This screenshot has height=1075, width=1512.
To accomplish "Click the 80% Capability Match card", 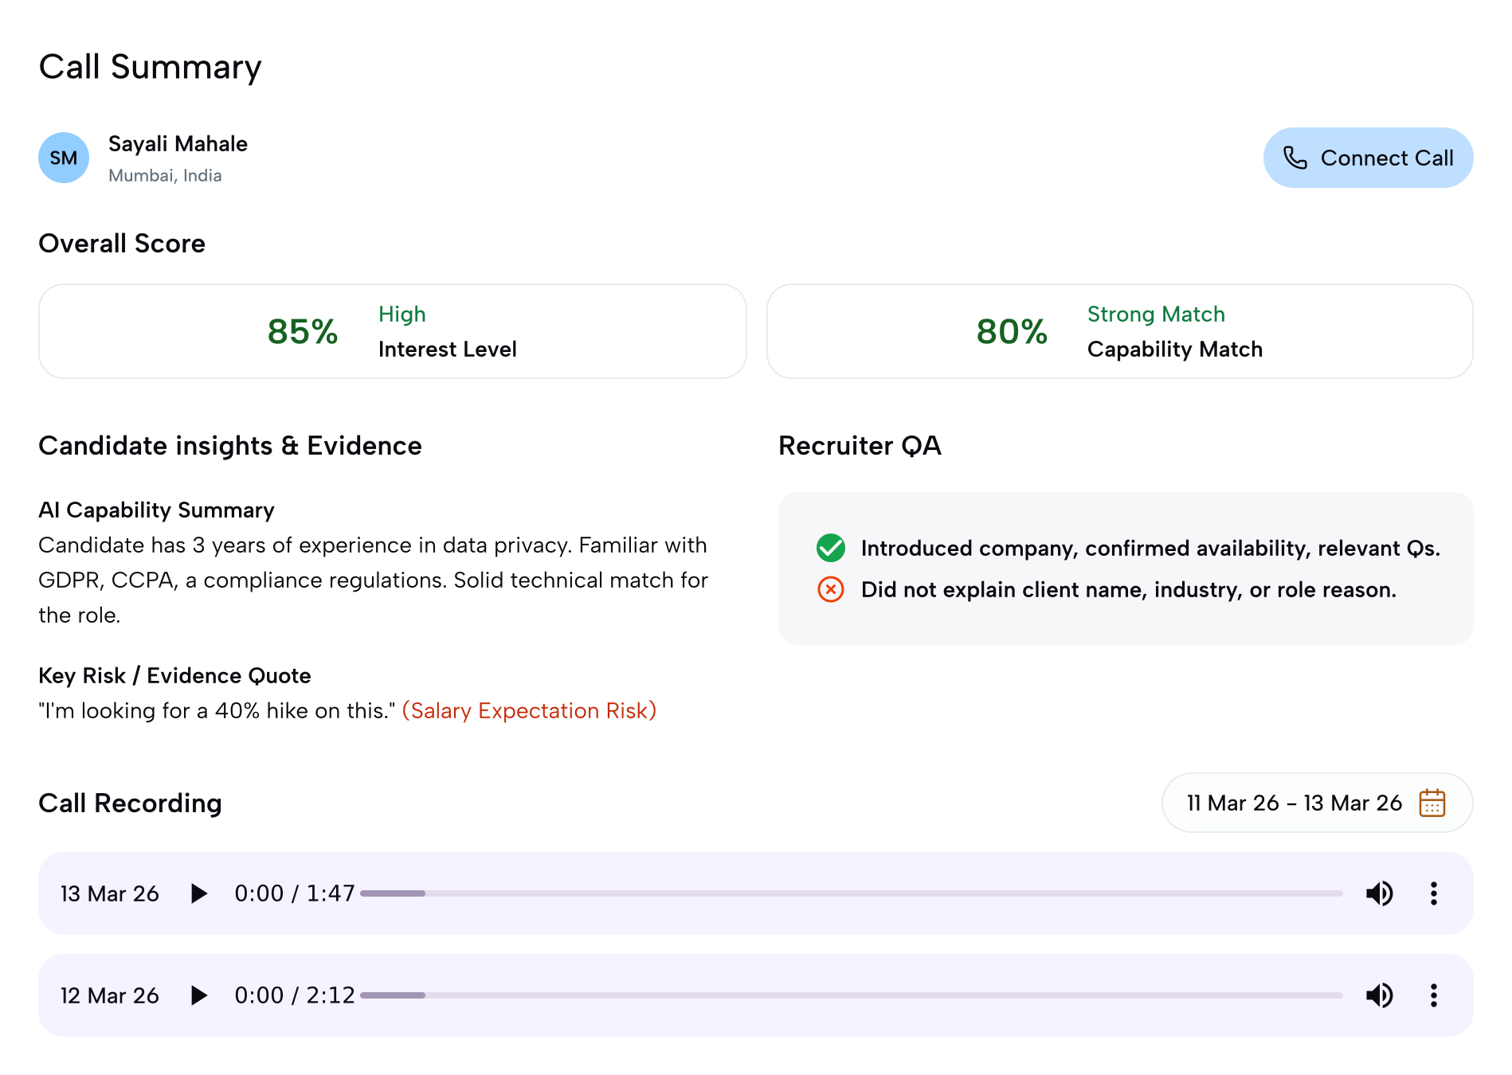I will click(x=1120, y=331).
